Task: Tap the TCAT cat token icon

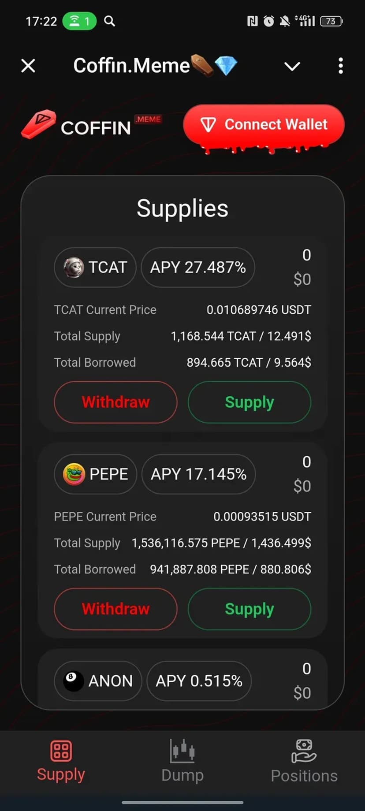Action: coord(73,267)
